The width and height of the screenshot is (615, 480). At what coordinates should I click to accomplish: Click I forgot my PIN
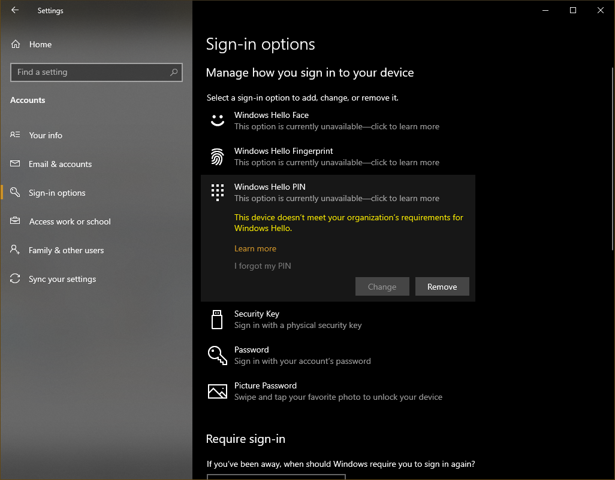[x=263, y=265]
